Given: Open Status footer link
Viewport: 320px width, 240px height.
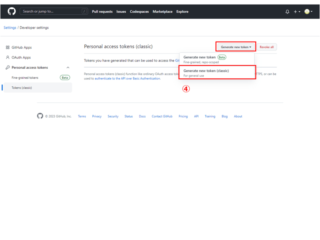Looking at the screenshot, I should click(x=128, y=116).
